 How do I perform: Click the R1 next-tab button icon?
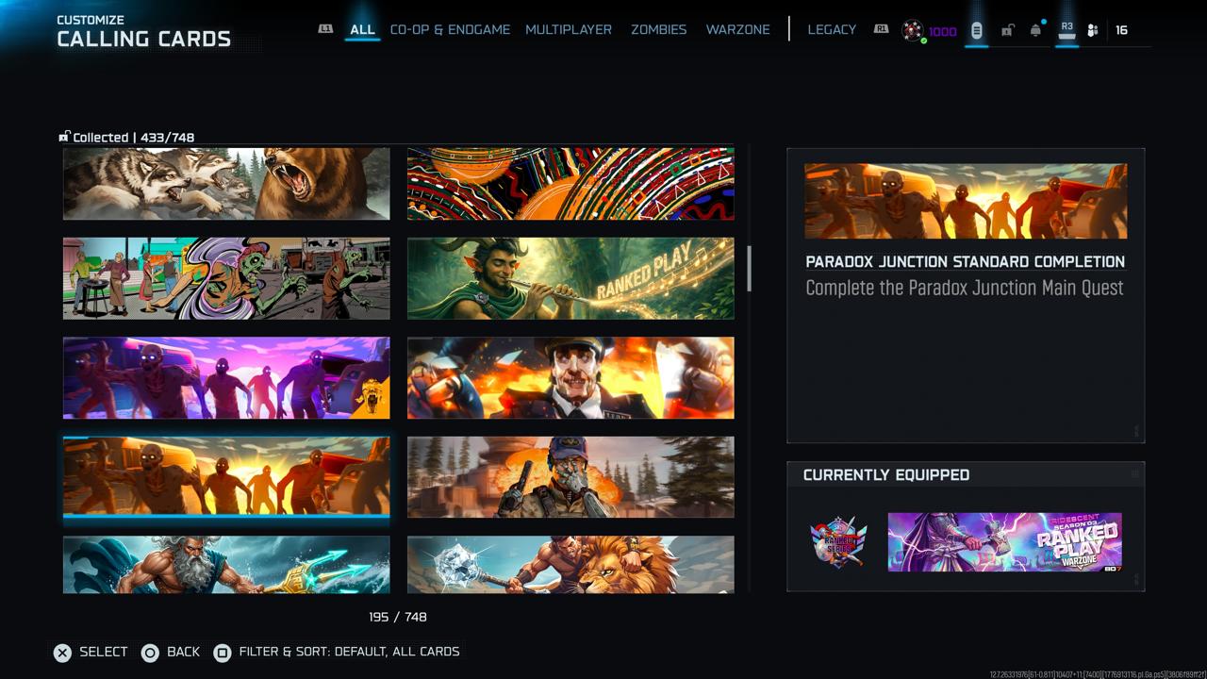coord(881,29)
